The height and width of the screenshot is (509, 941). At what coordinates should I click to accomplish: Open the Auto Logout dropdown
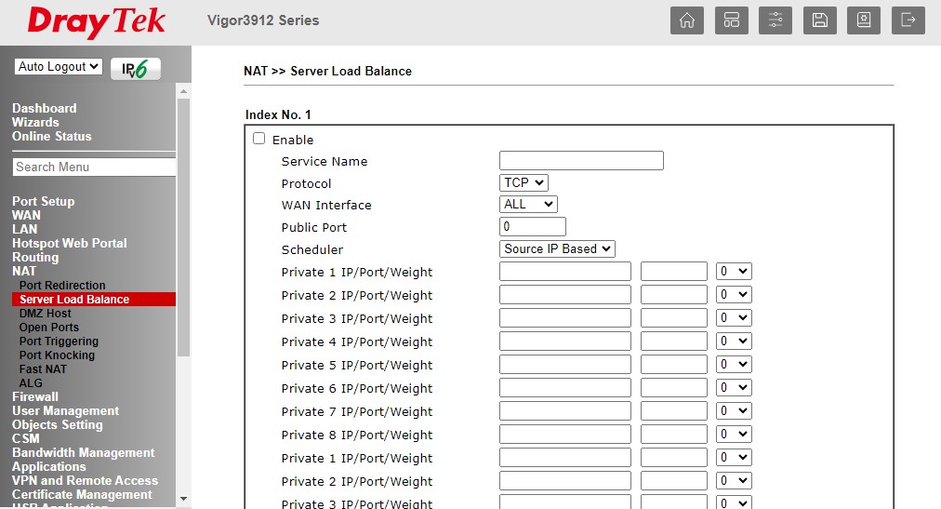59,67
